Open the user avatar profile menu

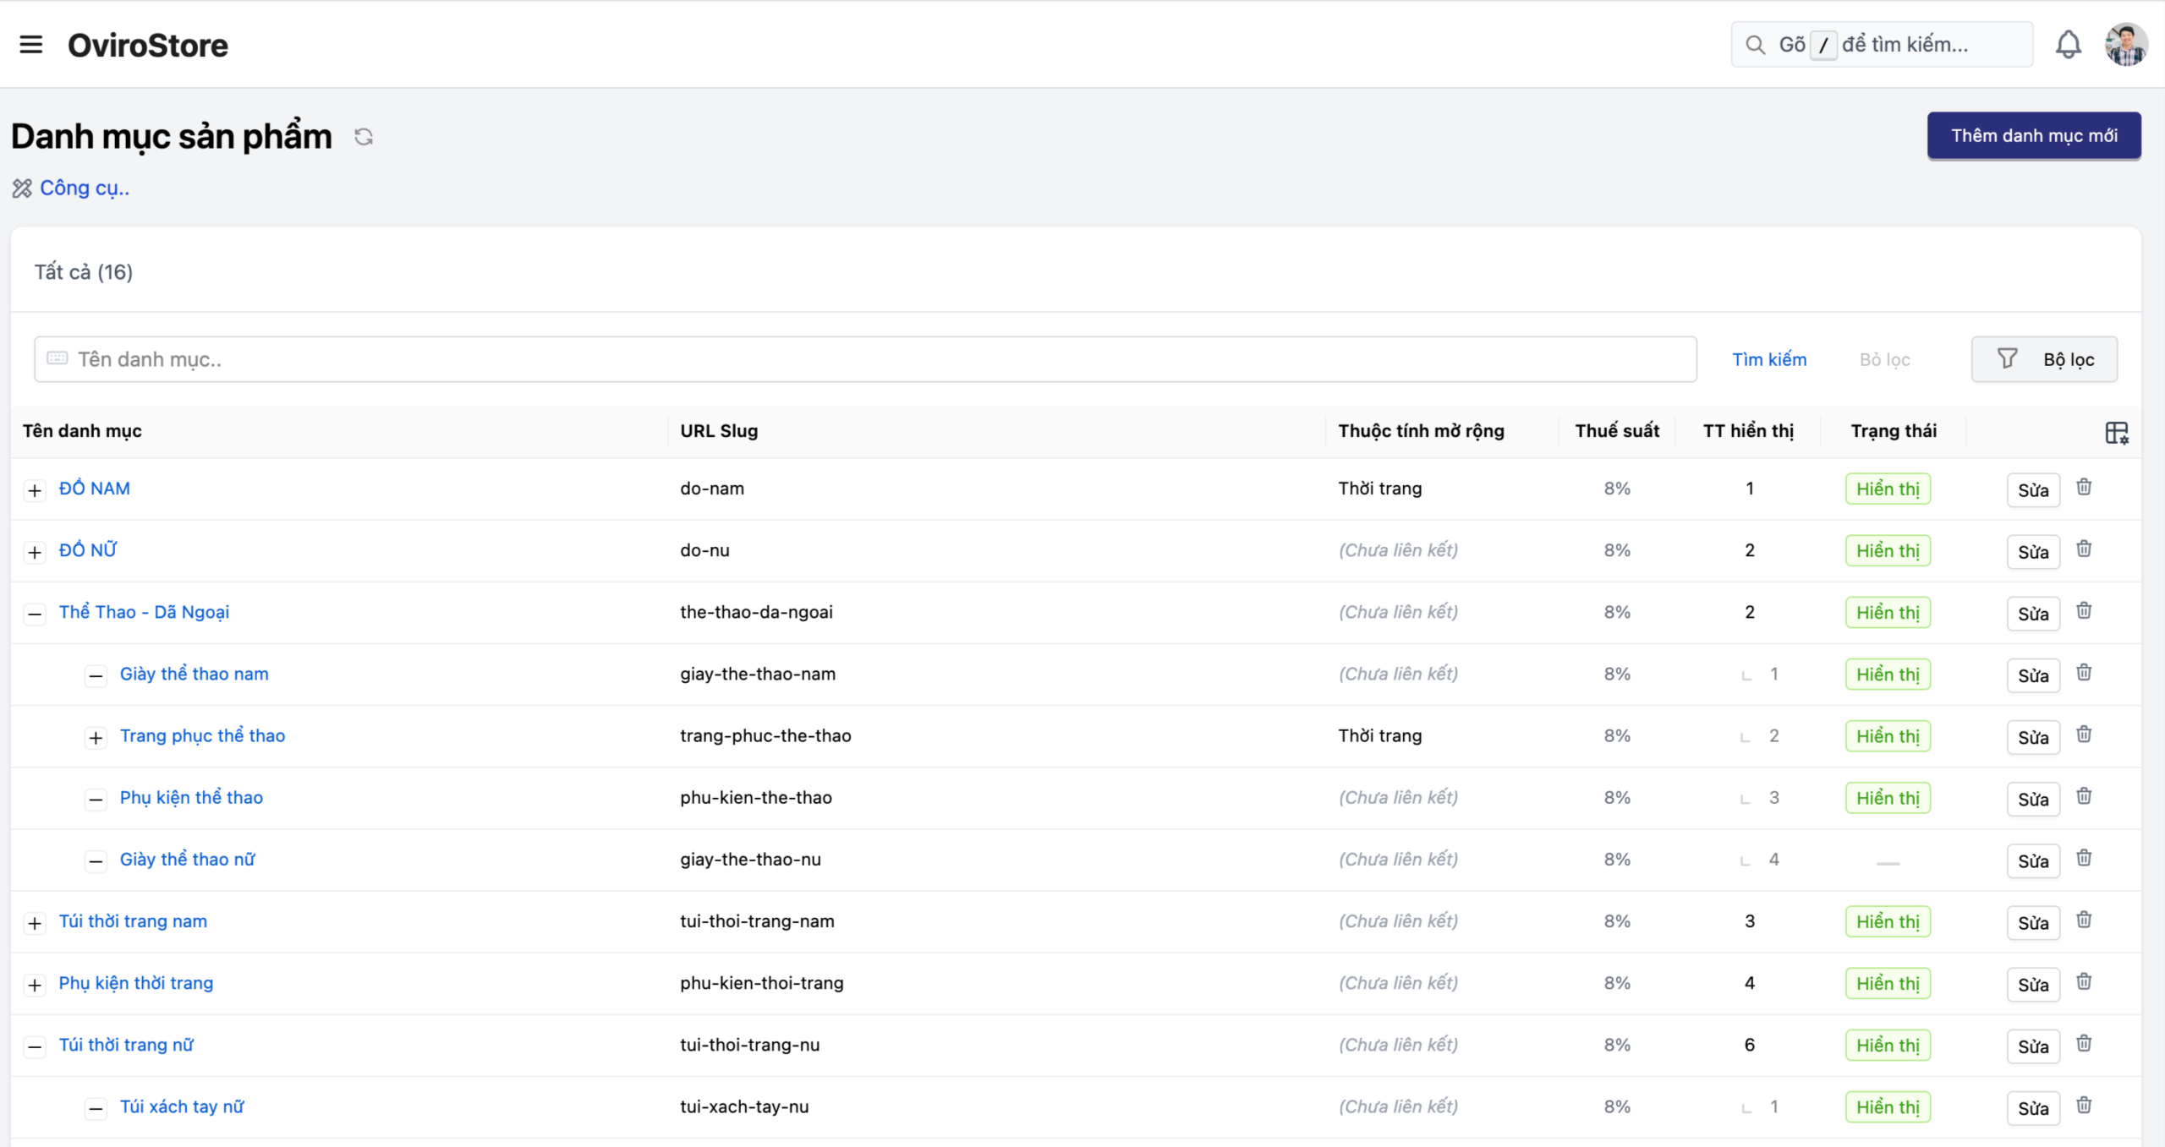(2125, 45)
